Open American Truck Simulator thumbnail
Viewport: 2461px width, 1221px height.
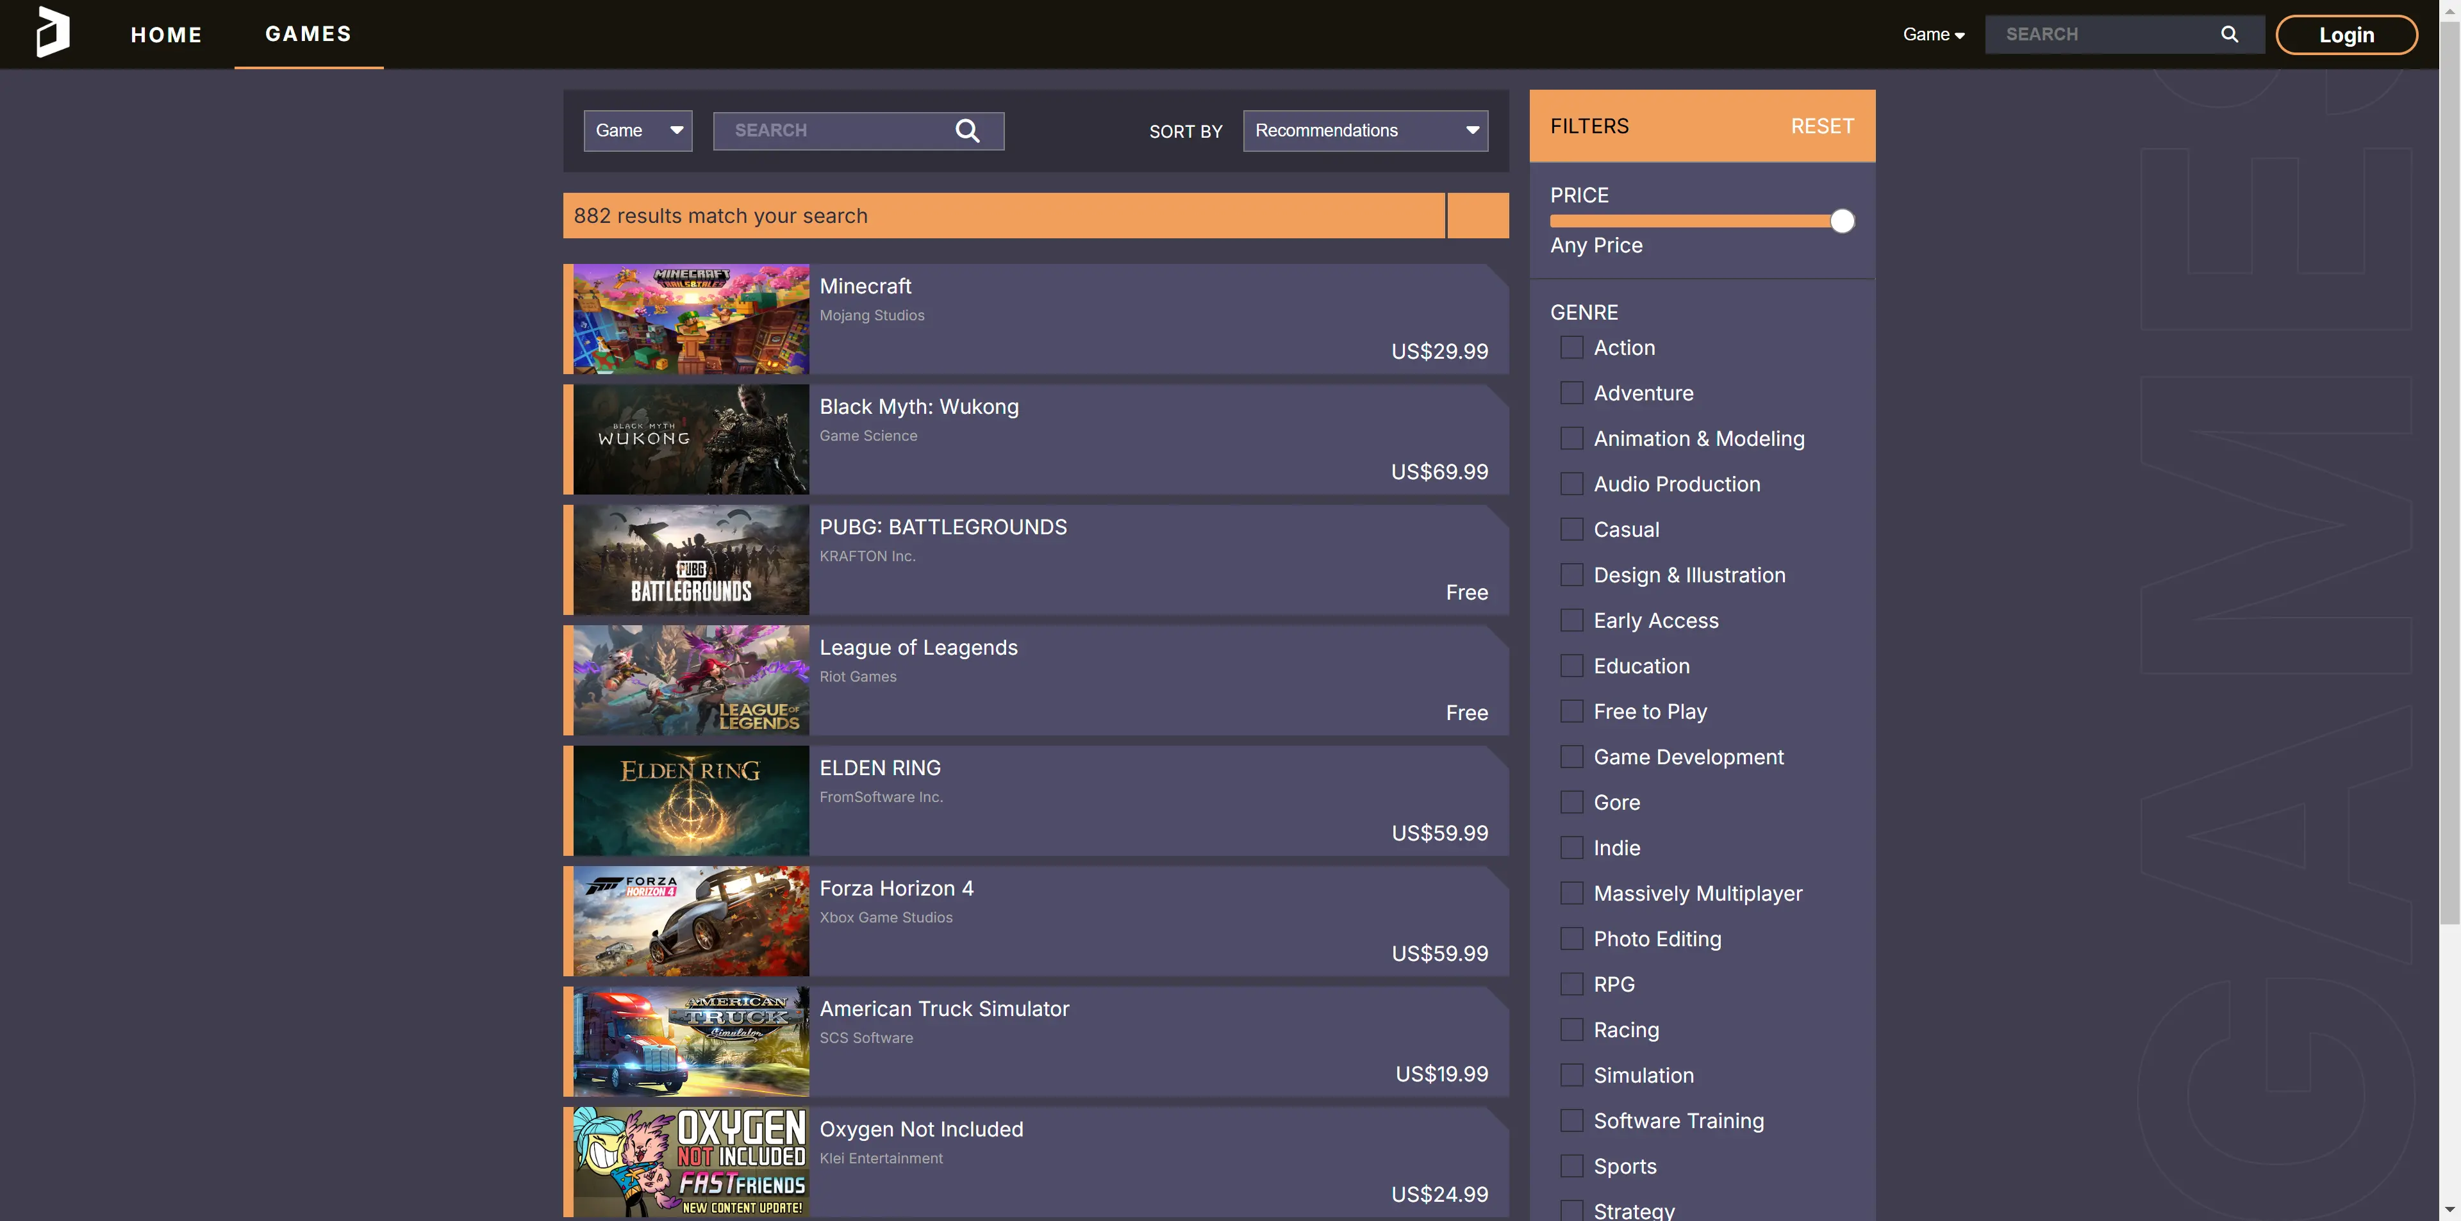pyautogui.click(x=691, y=1040)
